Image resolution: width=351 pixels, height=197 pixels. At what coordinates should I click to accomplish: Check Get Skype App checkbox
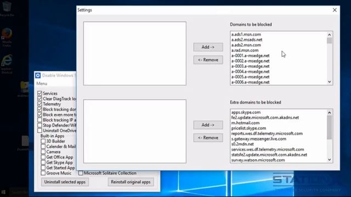point(43,163)
